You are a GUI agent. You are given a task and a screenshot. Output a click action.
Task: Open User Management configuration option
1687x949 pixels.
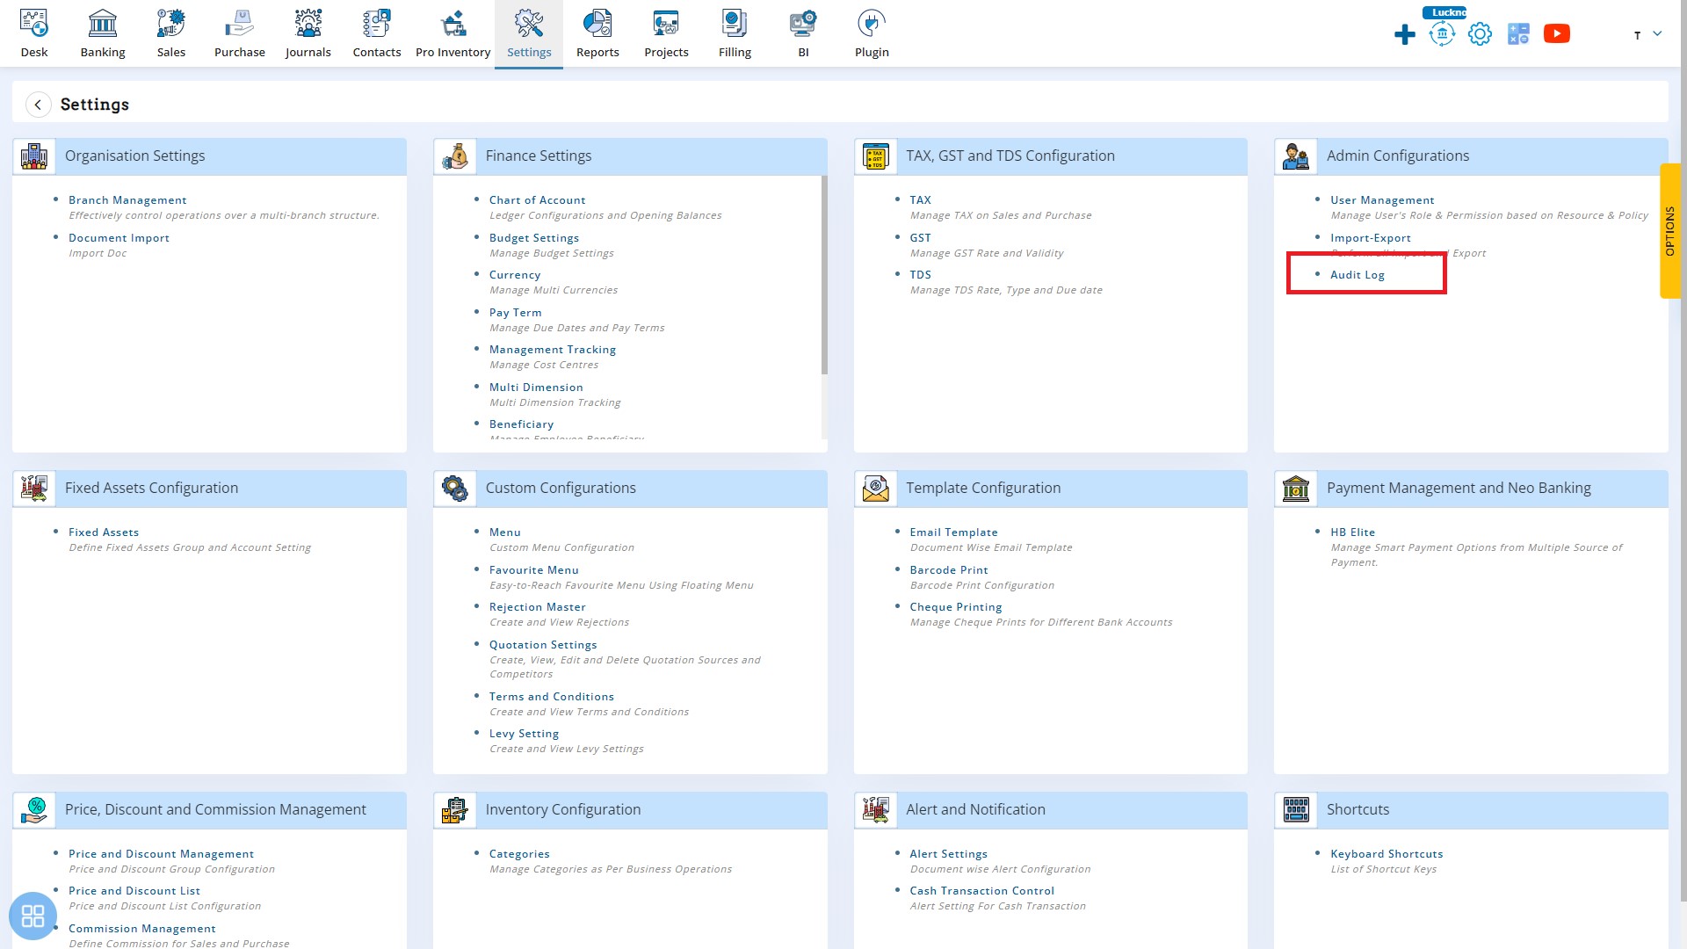[1381, 199]
